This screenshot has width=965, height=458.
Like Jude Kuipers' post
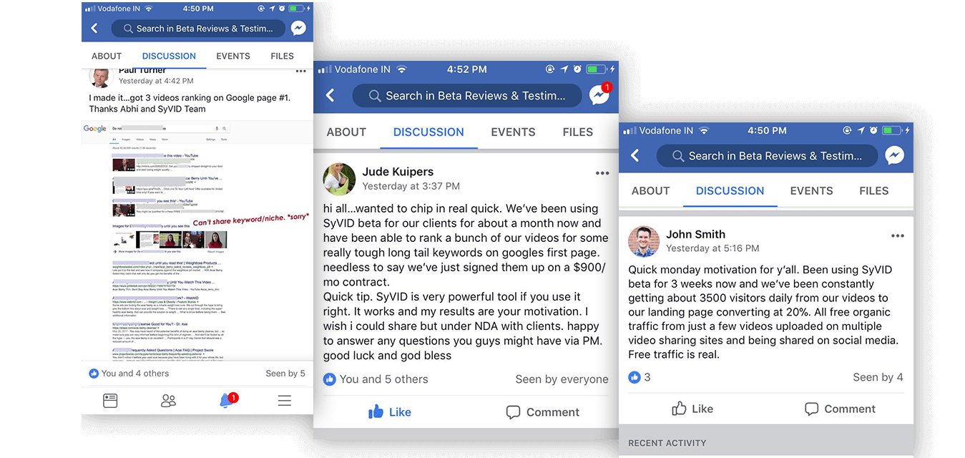coord(389,411)
